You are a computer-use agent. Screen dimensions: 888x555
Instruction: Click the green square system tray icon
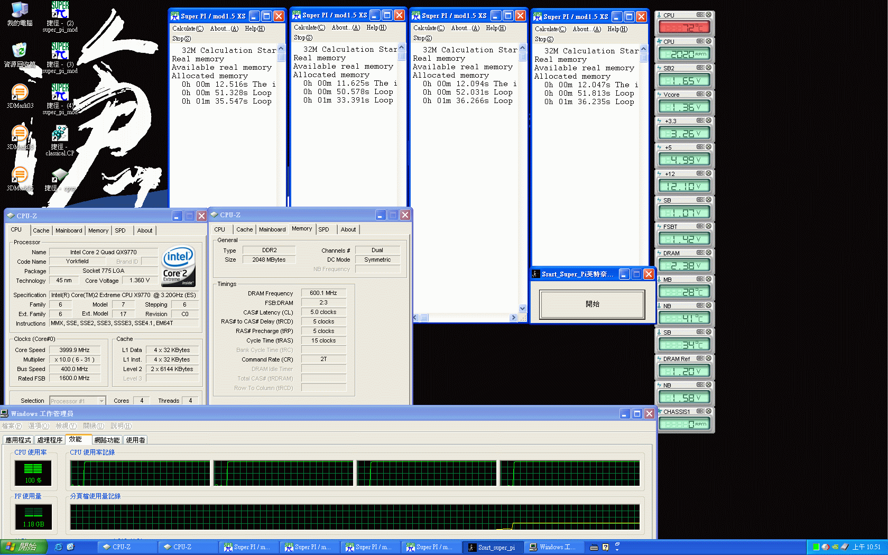point(816,547)
